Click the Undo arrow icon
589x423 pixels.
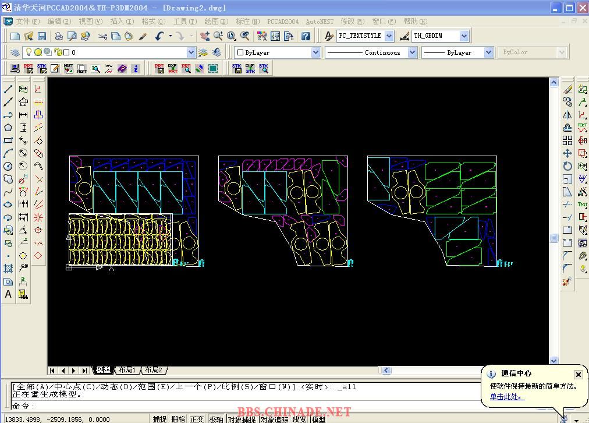(159, 36)
